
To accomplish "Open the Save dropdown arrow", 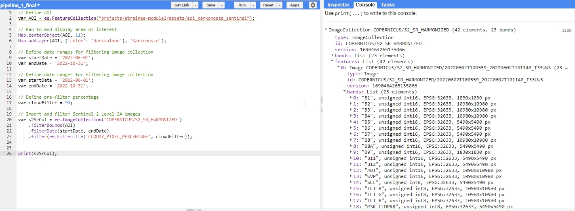I will [x=222, y=5].
